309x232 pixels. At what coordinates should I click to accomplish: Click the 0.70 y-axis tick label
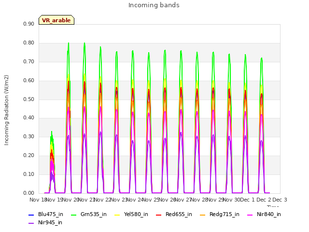[28, 61]
